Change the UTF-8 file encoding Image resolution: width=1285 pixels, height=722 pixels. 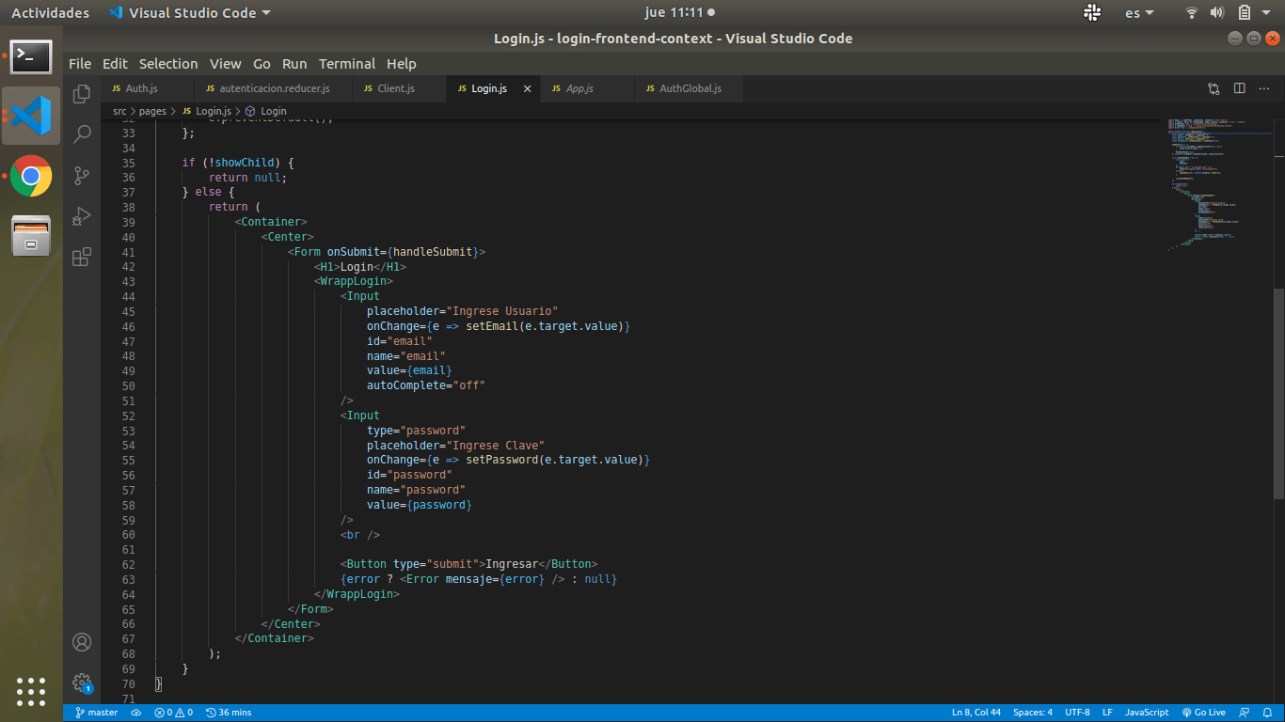[1078, 713]
